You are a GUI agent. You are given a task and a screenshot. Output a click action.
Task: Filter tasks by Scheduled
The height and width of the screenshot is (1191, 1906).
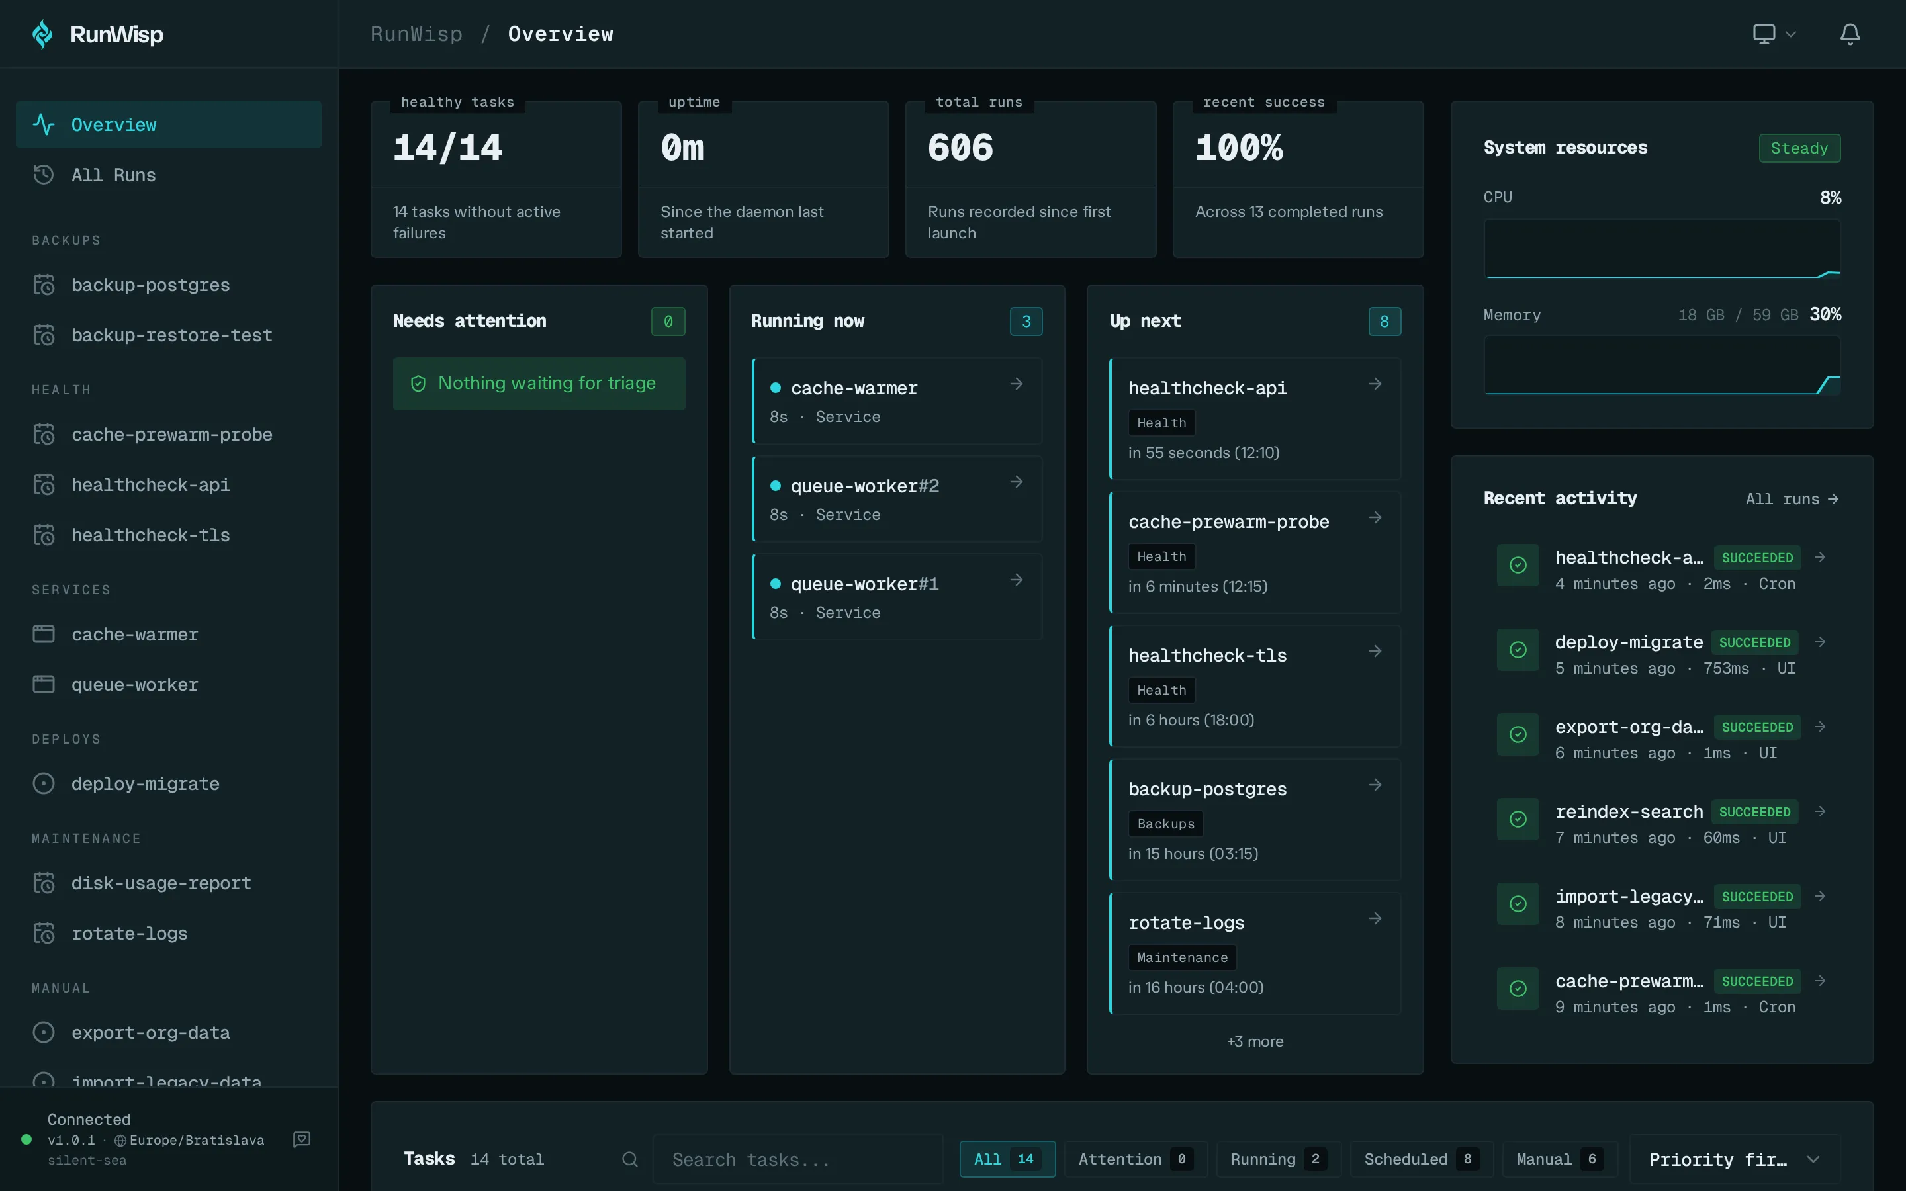point(1422,1159)
